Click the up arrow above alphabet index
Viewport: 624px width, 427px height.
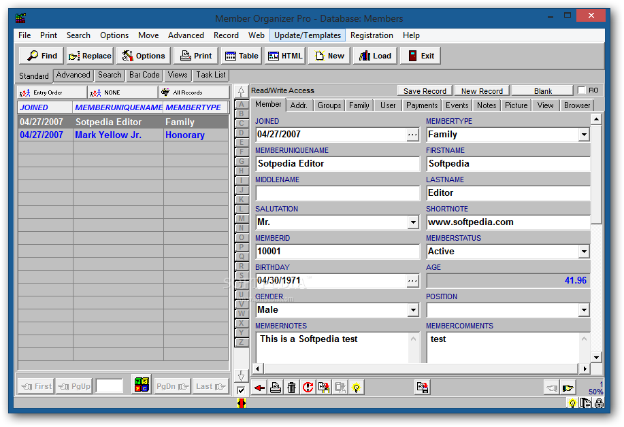point(241,92)
